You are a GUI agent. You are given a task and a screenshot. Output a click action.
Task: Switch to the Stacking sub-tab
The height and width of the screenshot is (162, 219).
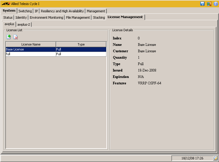(99, 18)
